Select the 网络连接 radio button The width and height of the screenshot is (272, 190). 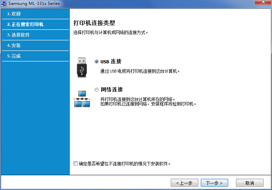(x=97, y=90)
